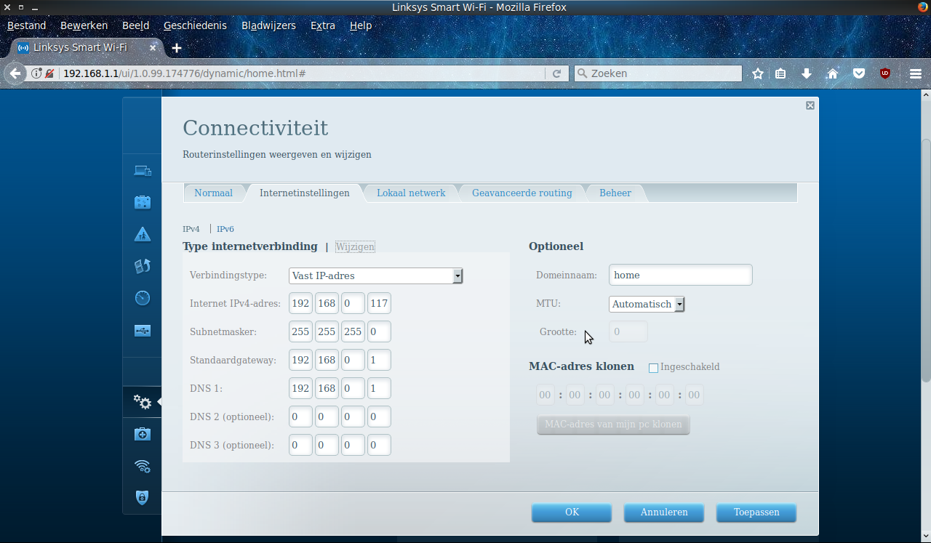Click the Grootte MTU size field
The image size is (931, 543).
628,331
